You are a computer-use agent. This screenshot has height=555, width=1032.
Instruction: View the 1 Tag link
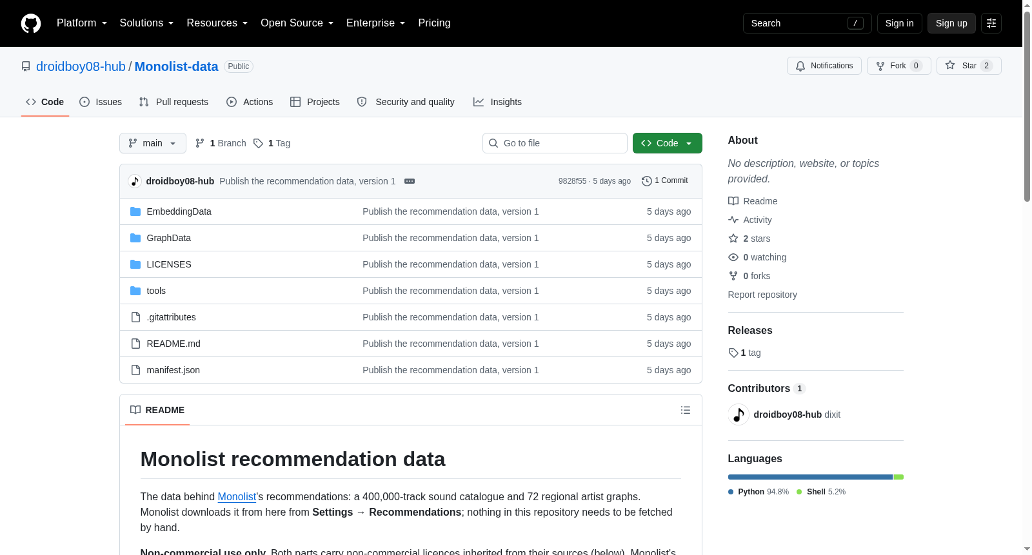coord(272,143)
